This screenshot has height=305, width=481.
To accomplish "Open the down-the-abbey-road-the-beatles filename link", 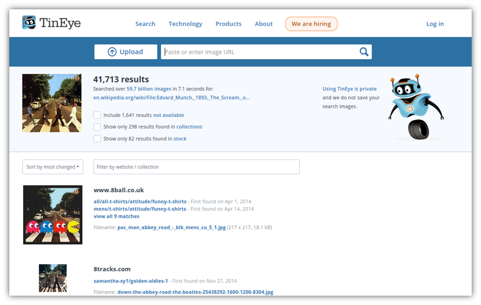I will click(x=195, y=292).
